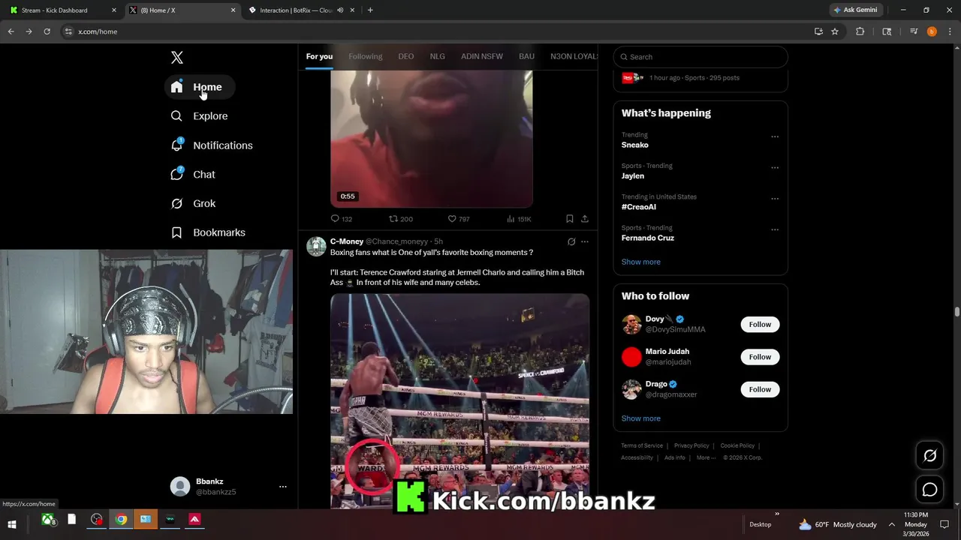This screenshot has width=961, height=540.
Task: Open Chrome profile avatar
Action: coord(932,31)
